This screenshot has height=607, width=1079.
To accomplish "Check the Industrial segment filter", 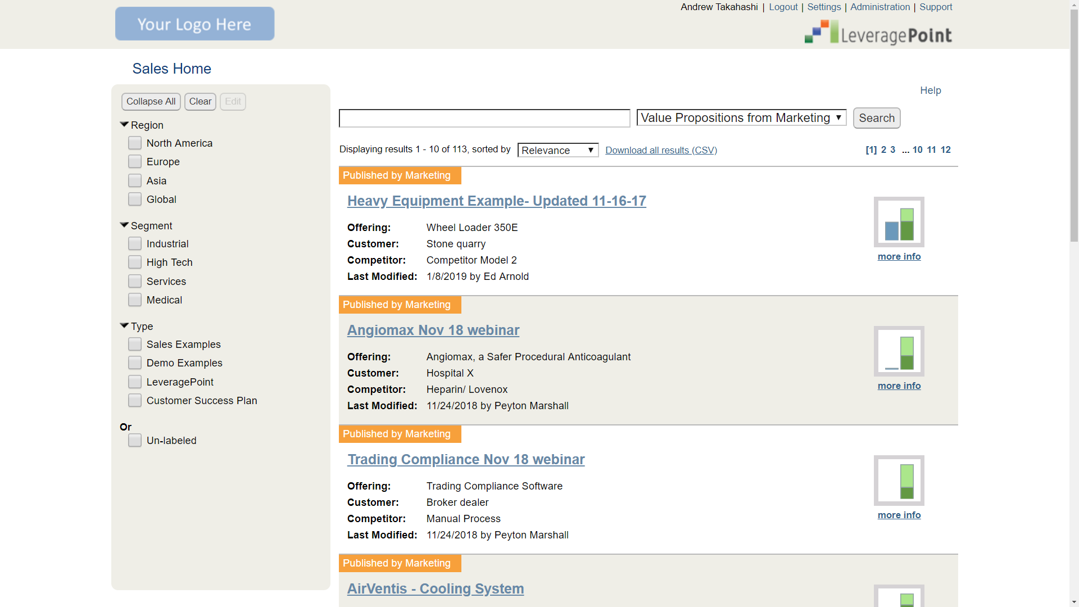I will click(135, 243).
